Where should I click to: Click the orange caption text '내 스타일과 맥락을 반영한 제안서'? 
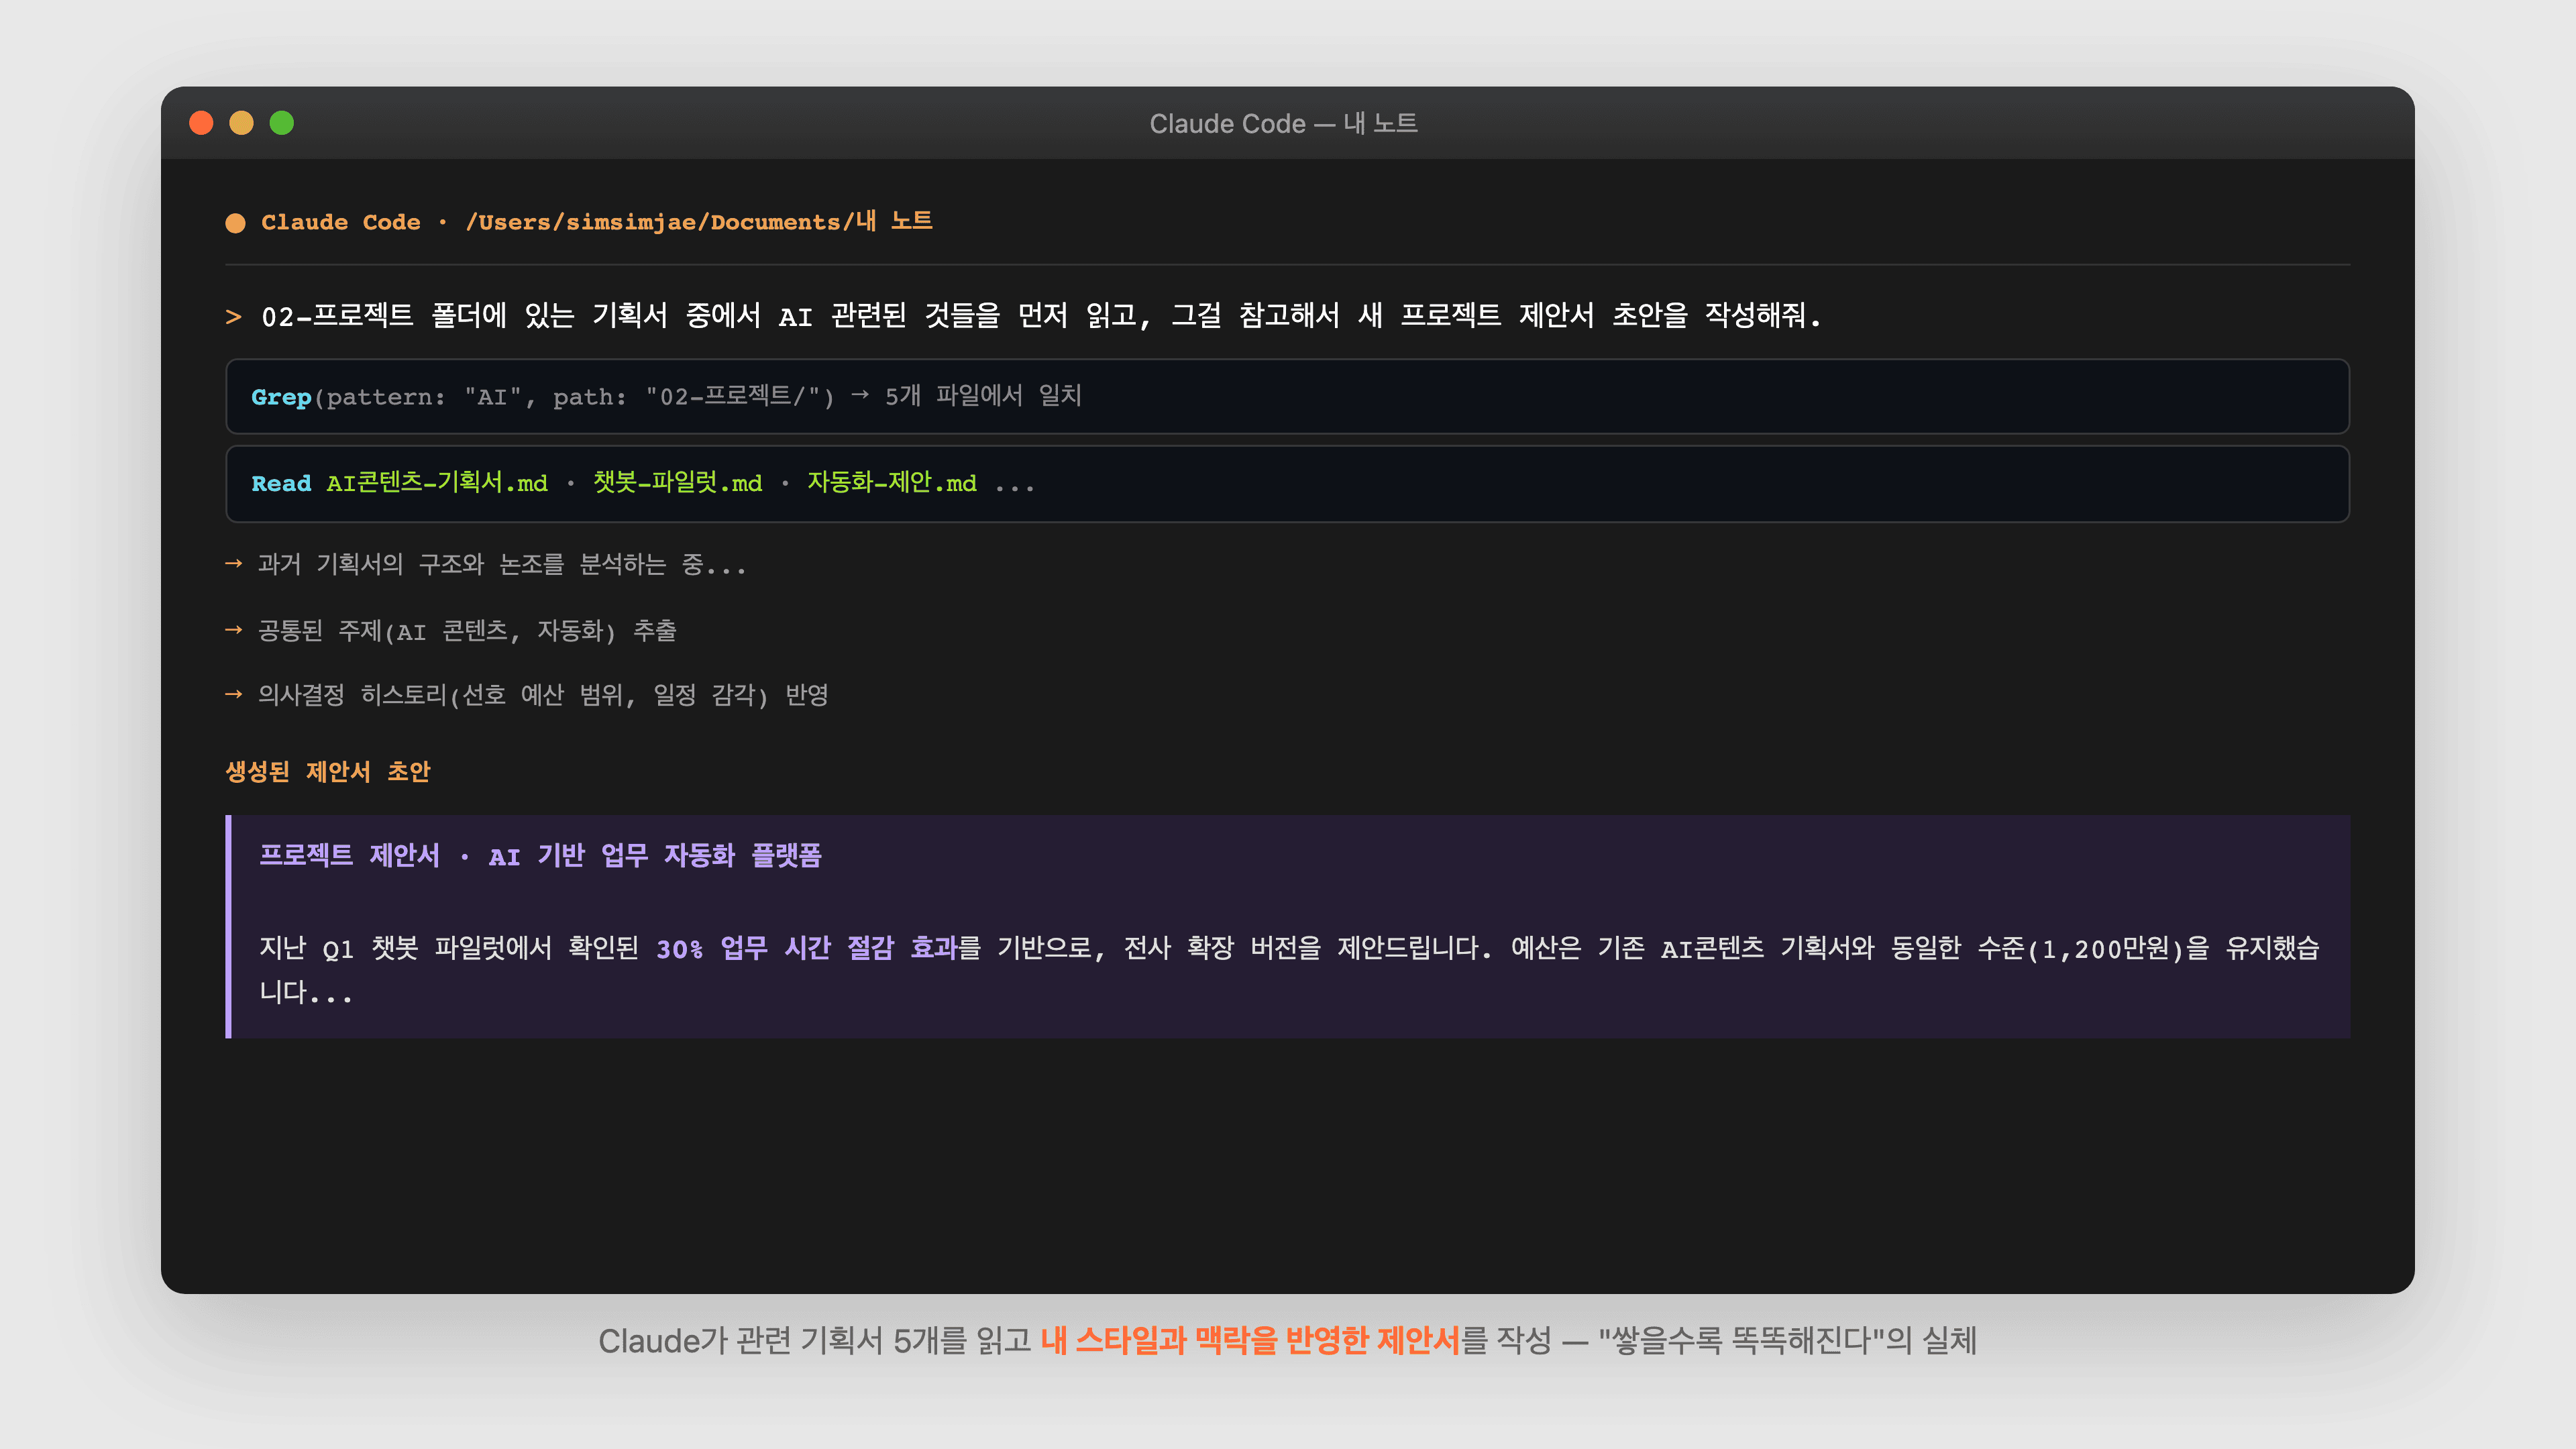click(x=1250, y=1341)
